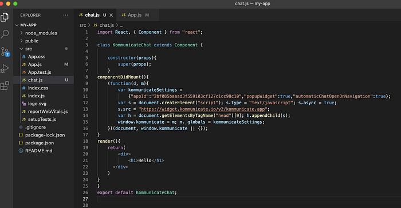The image size is (401, 208).
Task: Open the Explorer activity bar icon
Action: click(x=5, y=17)
